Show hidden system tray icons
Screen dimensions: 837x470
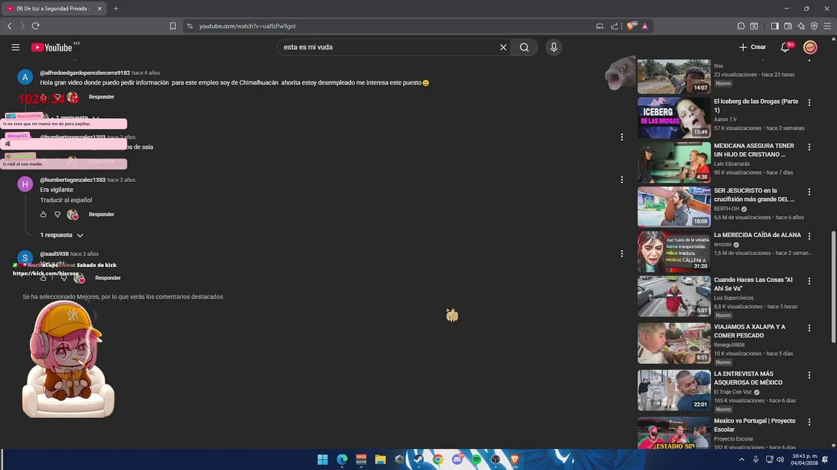(742, 460)
